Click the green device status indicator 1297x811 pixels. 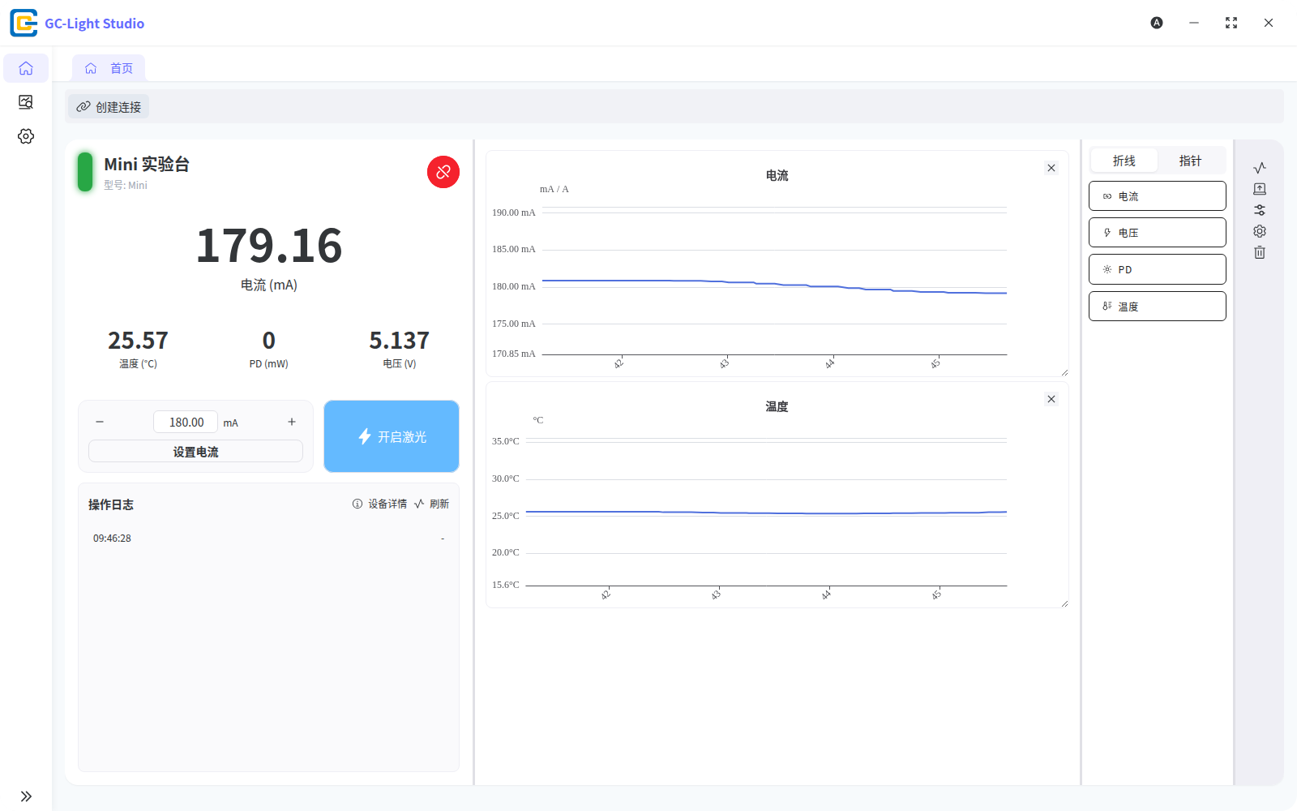pyautogui.click(x=85, y=172)
